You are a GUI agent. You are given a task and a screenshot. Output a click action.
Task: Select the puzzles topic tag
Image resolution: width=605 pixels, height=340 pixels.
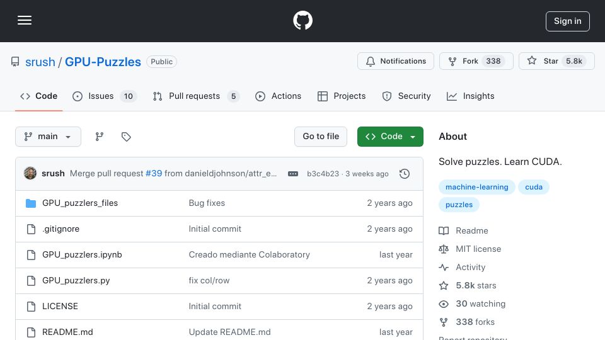[x=459, y=205]
